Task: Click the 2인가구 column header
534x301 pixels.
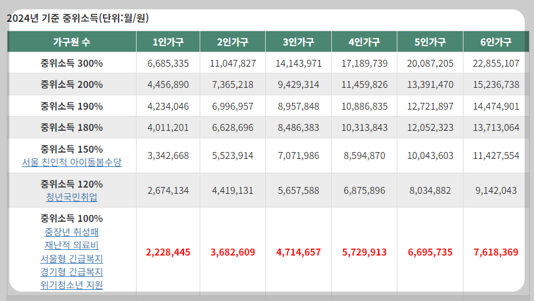Action: click(x=233, y=42)
